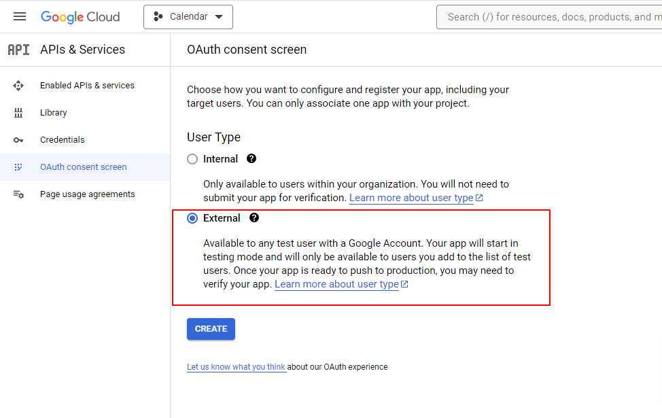Image resolution: width=662 pixels, height=418 pixels.
Task: Click the Page usage agreements icon
Action: [18, 194]
